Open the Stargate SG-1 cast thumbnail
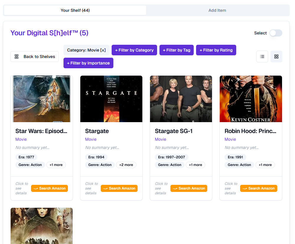 (181, 99)
